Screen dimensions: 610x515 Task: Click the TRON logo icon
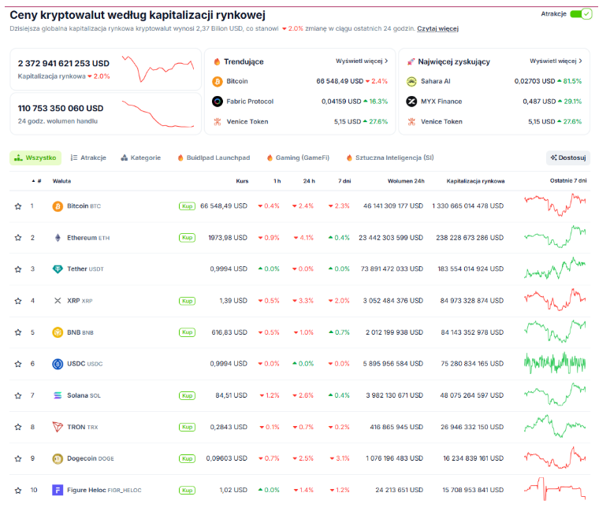(58, 427)
